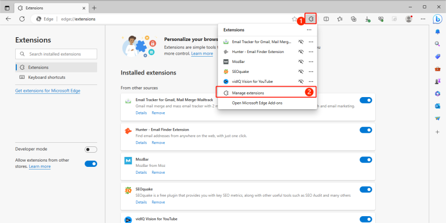
Task: Open Browser essentials heart icon
Action: (381, 19)
